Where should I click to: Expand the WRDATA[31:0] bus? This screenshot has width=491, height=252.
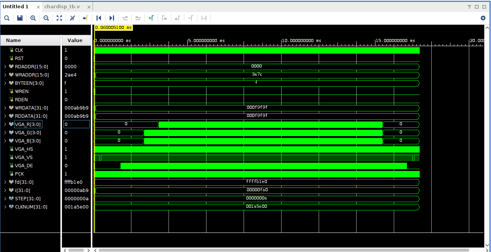coord(5,108)
